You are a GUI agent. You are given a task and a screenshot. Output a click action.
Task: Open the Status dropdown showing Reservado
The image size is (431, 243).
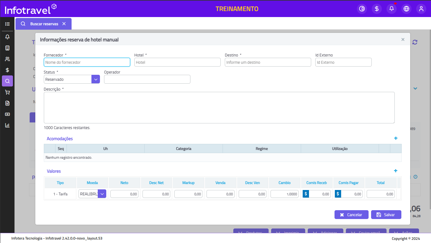tap(96, 79)
